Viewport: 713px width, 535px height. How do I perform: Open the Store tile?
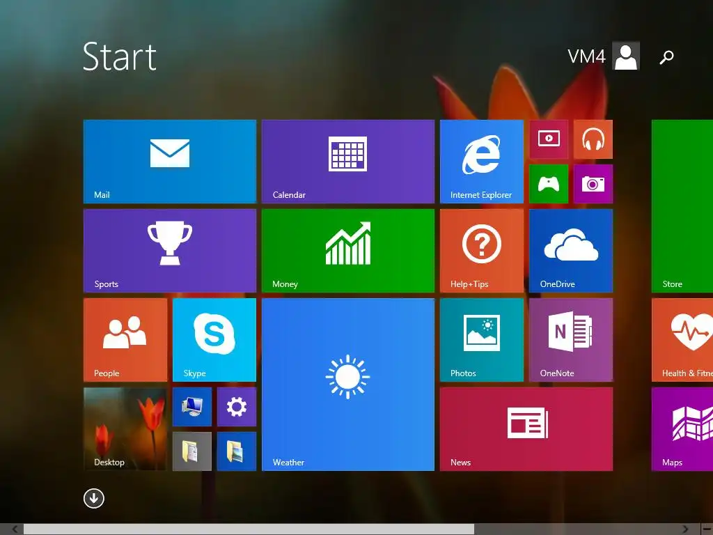coord(682,206)
